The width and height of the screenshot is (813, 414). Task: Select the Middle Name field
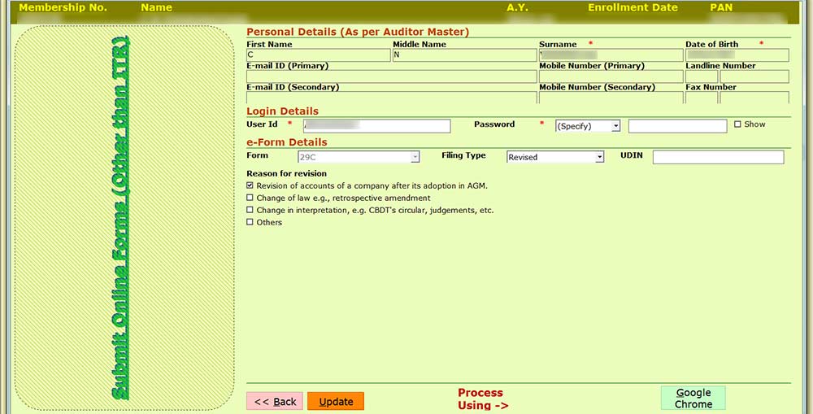tap(464, 55)
